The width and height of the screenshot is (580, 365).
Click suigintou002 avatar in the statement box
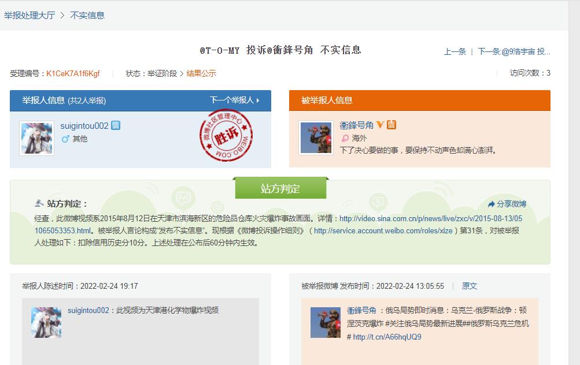click(x=46, y=322)
